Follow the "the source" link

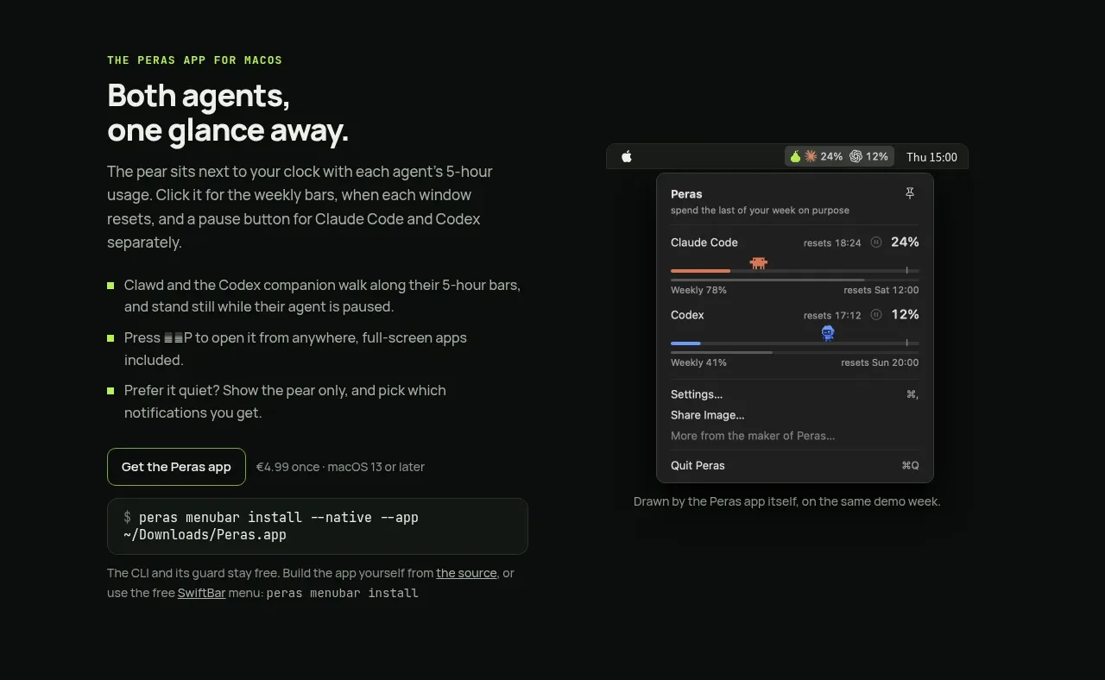tap(466, 573)
